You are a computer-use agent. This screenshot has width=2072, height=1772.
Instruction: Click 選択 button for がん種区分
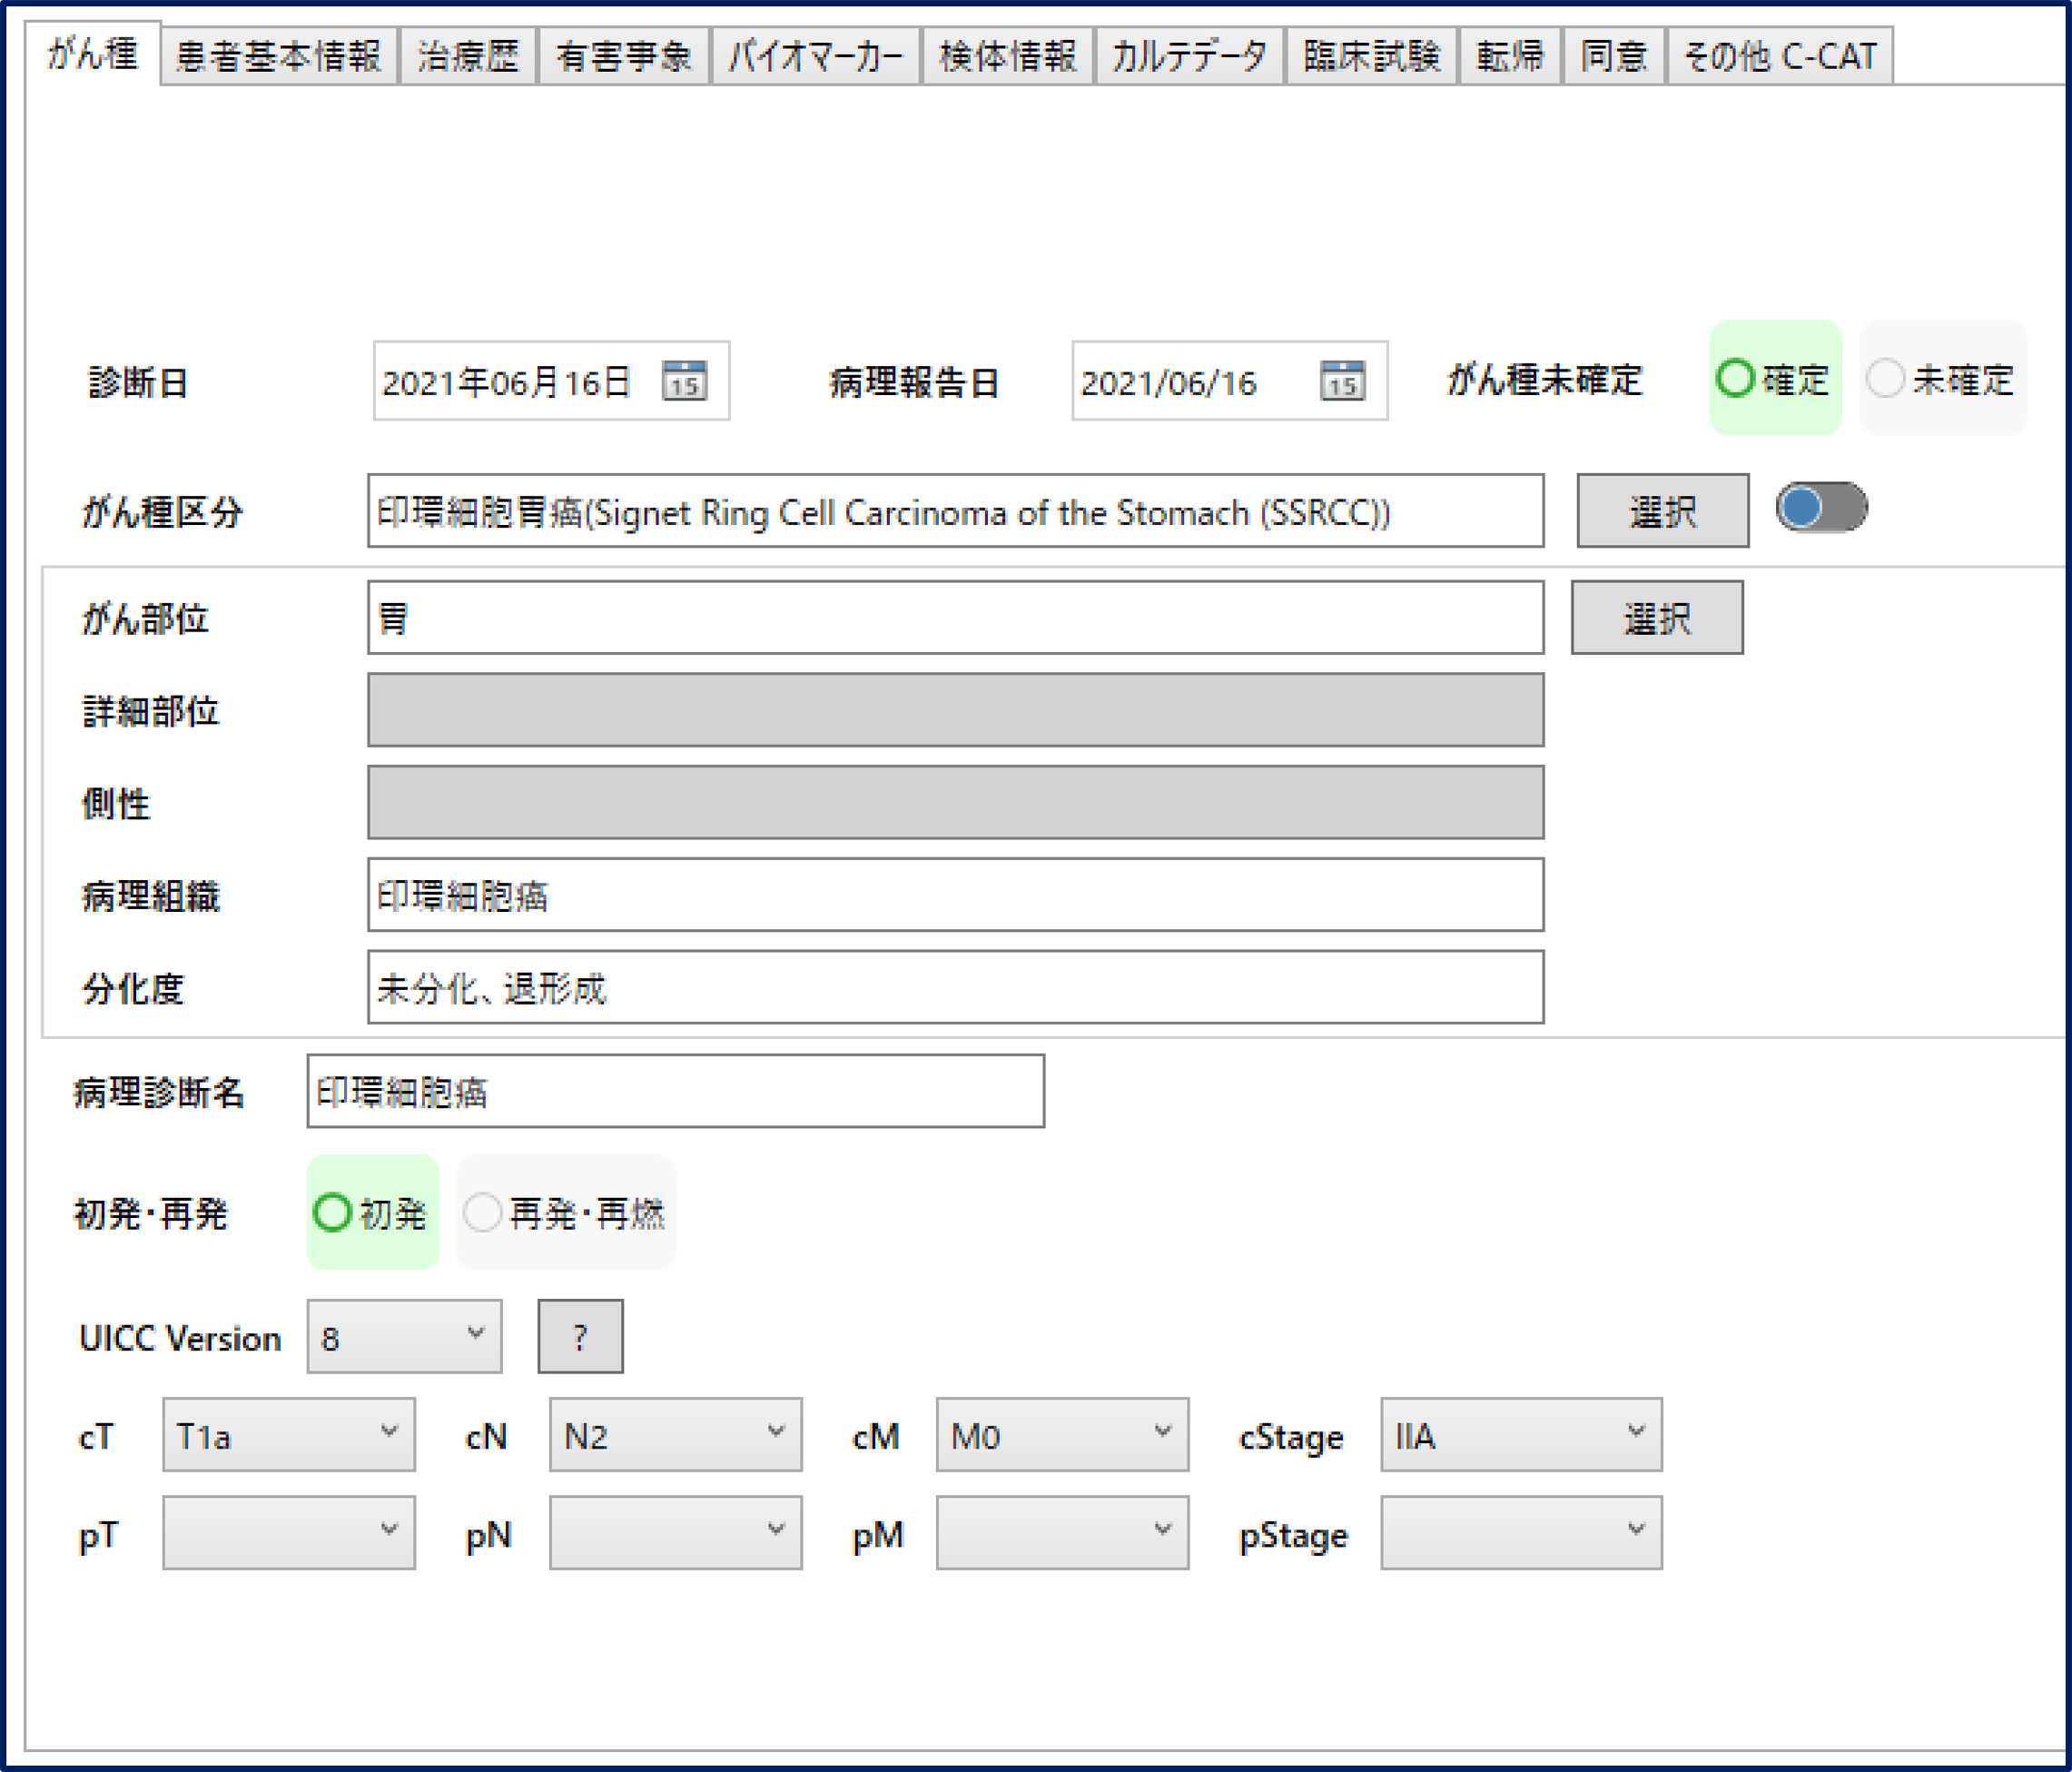(x=1663, y=510)
